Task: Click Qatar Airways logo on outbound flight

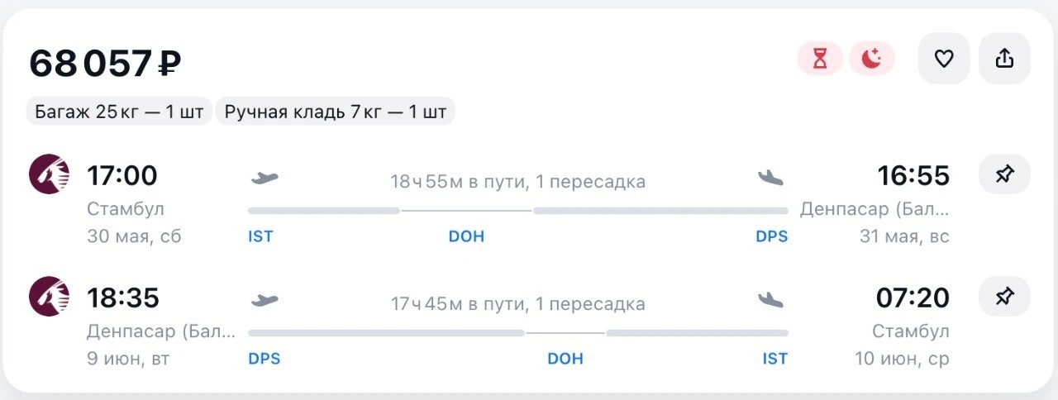Action: 50,174
